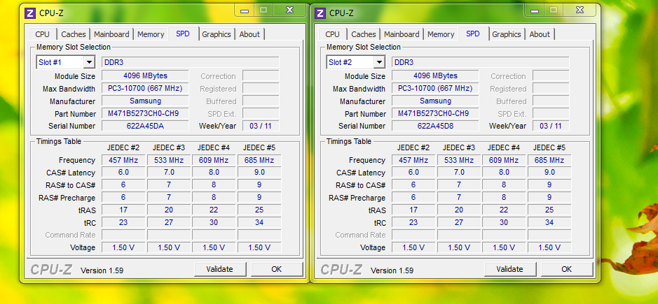This screenshot has height=304, width=658.
Task: Click JEDEC #5 voltage 1.50 V in right window
Action: pyautogui.click(x=549, y=247)
